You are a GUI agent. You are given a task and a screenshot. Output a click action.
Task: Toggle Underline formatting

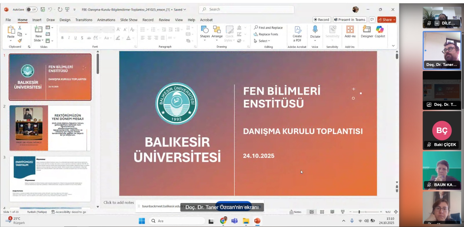coord(76,38)
